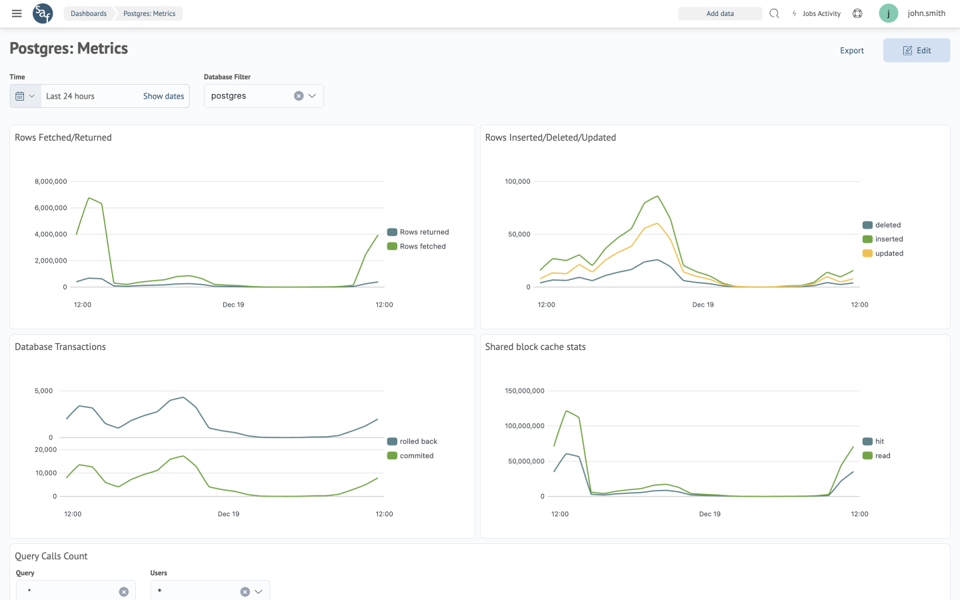960x600 pixels.
Task: Clear the Users filter selection
Action: (245, 591)
